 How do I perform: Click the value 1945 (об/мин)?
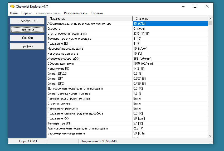(143, 64)
